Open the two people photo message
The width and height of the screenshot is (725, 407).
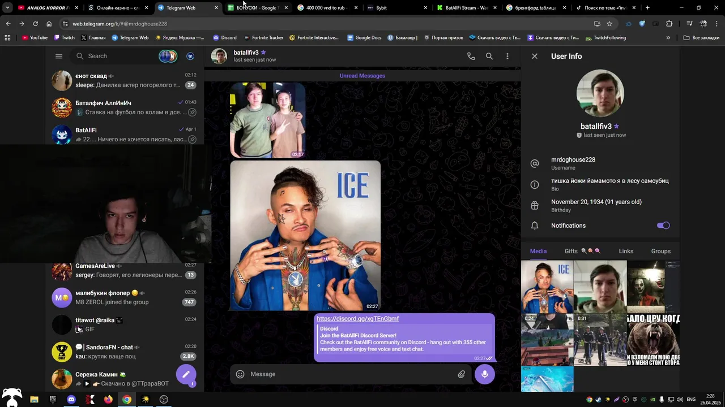[267, 120]
